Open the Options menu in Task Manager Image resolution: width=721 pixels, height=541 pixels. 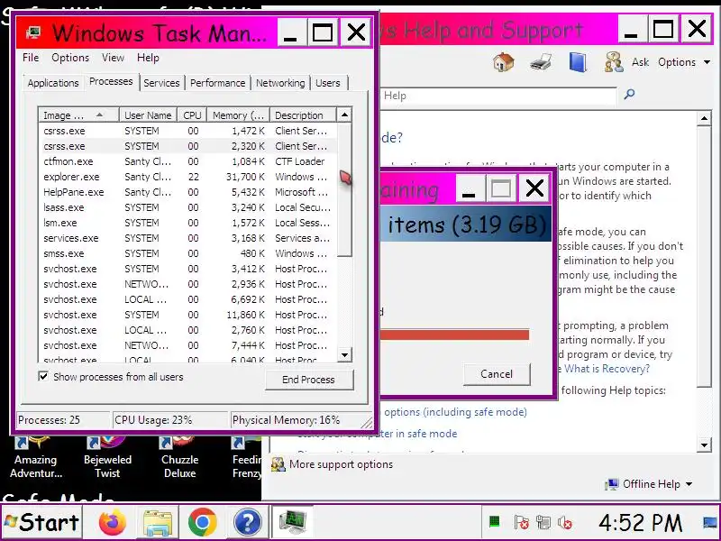click(x=70, y=58)
